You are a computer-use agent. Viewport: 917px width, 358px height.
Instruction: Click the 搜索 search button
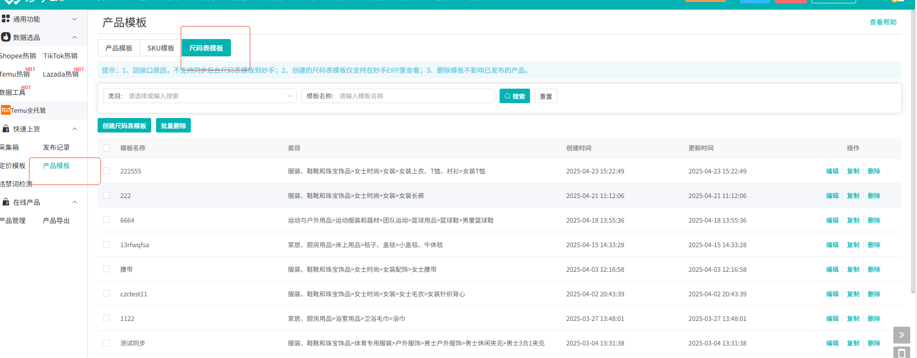tap(515, 96)
